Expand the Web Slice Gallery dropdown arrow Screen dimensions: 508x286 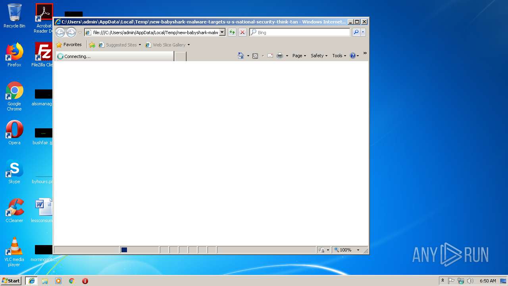point(189,45)
